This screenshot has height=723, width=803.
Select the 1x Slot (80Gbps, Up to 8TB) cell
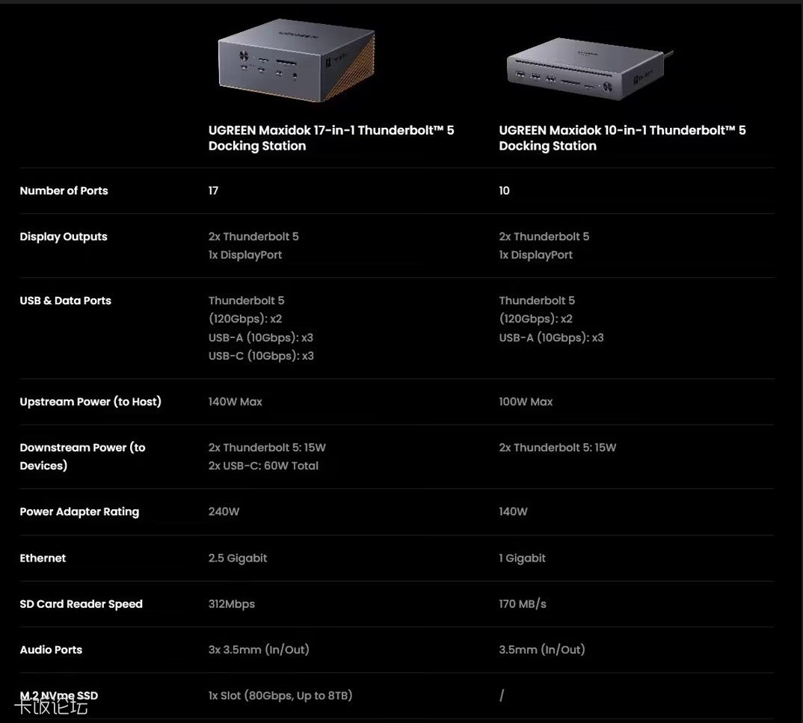(280, 696)
